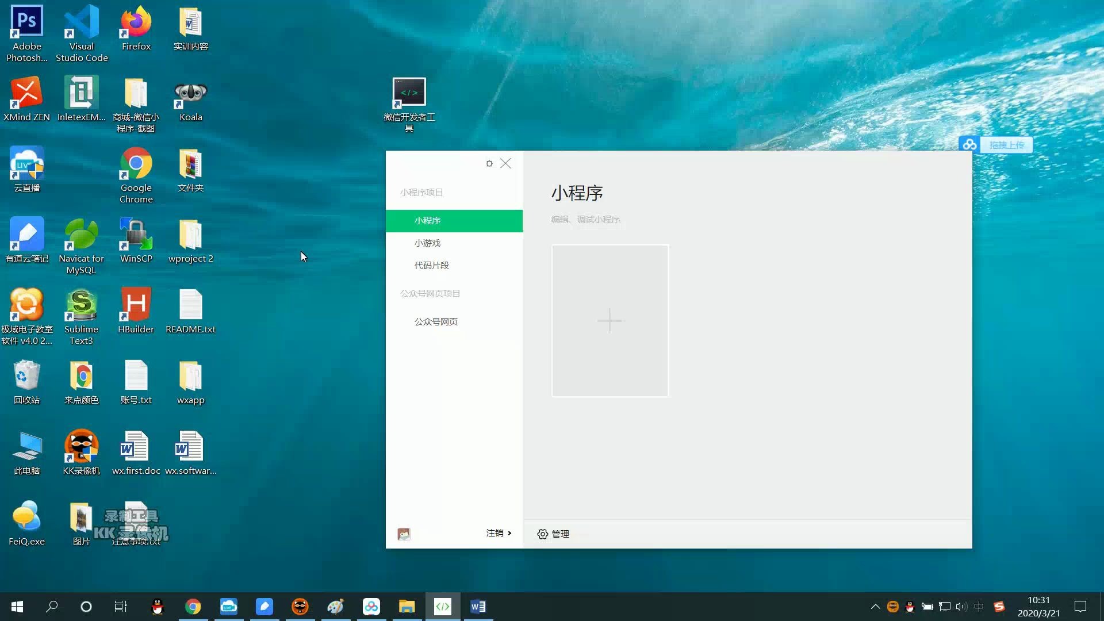The height and width of the screenshot is (621, 1104).
Task: Add a new mini program project card
Action: (x=609, y=321)
